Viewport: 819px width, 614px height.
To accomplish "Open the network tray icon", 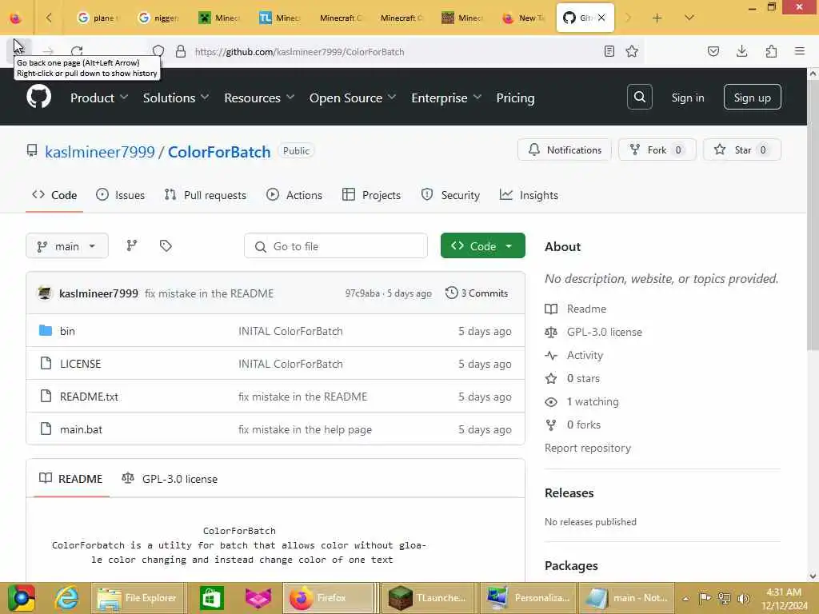I will [724, 598].
